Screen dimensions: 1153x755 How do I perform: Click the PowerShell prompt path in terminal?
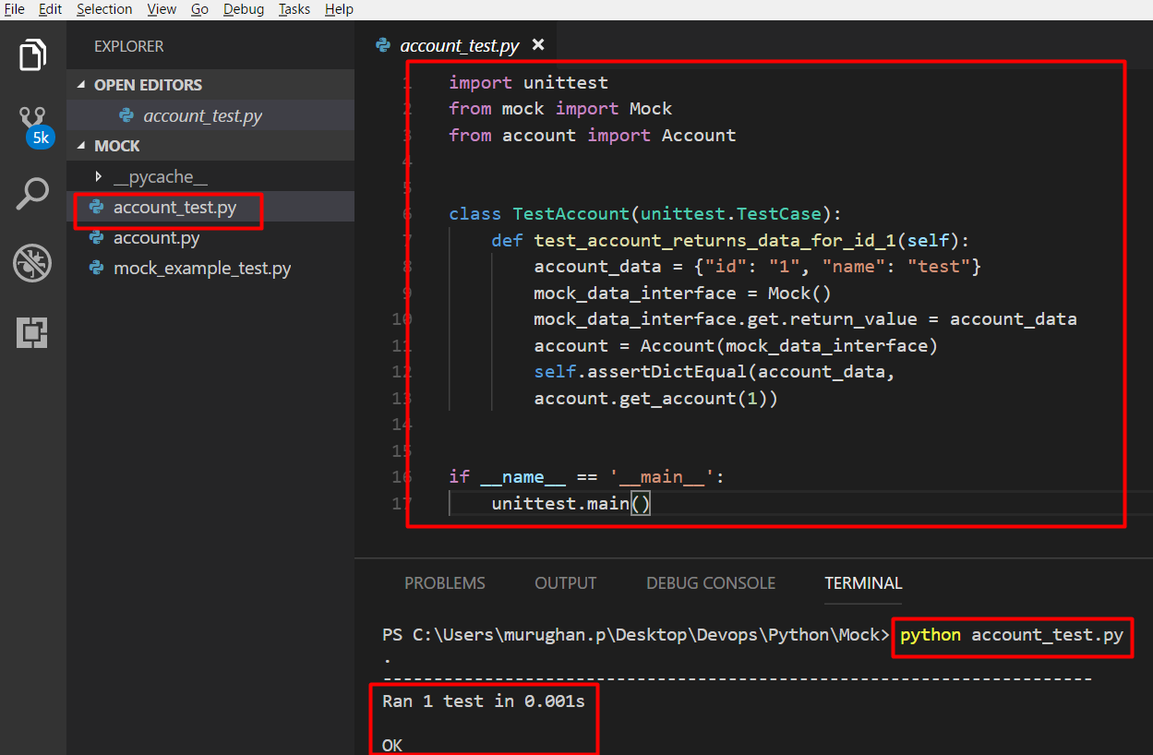coord(636,635)
